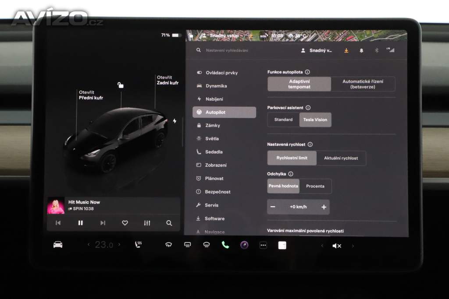Open audio equalizer settings icon
Screen dimensions: 449x299
click(x=147, y=223)
